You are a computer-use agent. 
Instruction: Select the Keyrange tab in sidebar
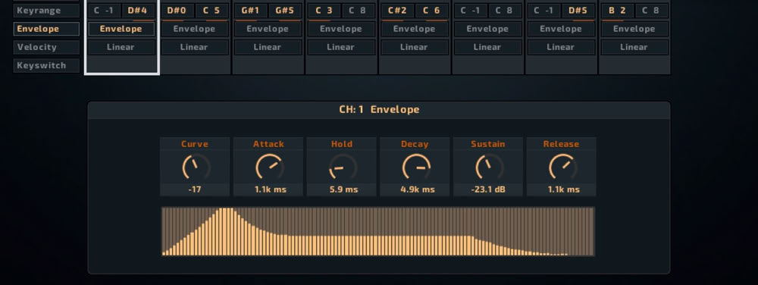pyautogui.click(x=46, y=10)
